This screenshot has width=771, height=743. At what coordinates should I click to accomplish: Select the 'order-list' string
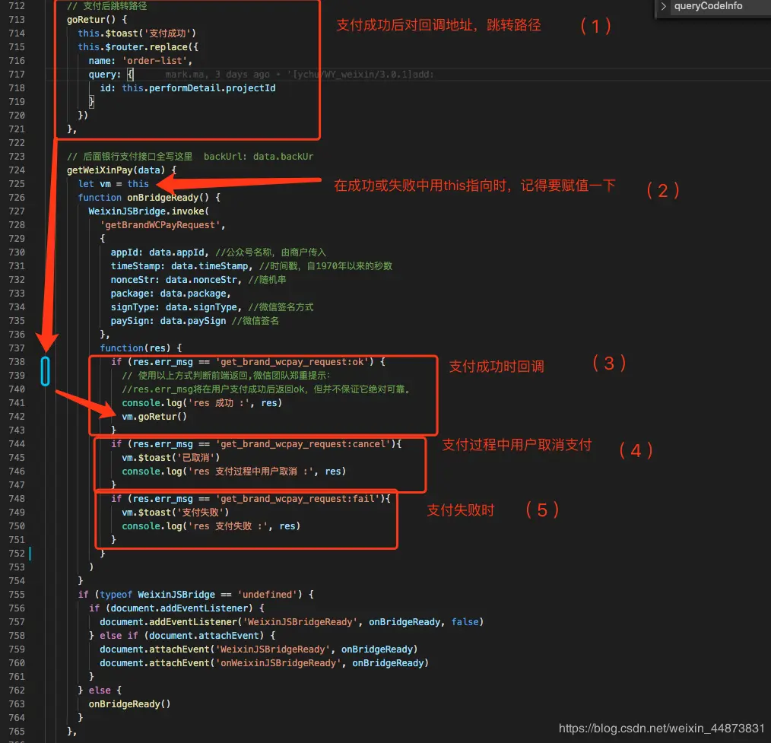pos(154,61)
